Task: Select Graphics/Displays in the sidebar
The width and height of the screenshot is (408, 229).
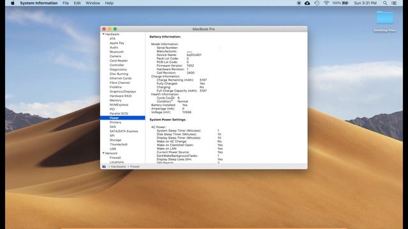Action: coord(122,92)
